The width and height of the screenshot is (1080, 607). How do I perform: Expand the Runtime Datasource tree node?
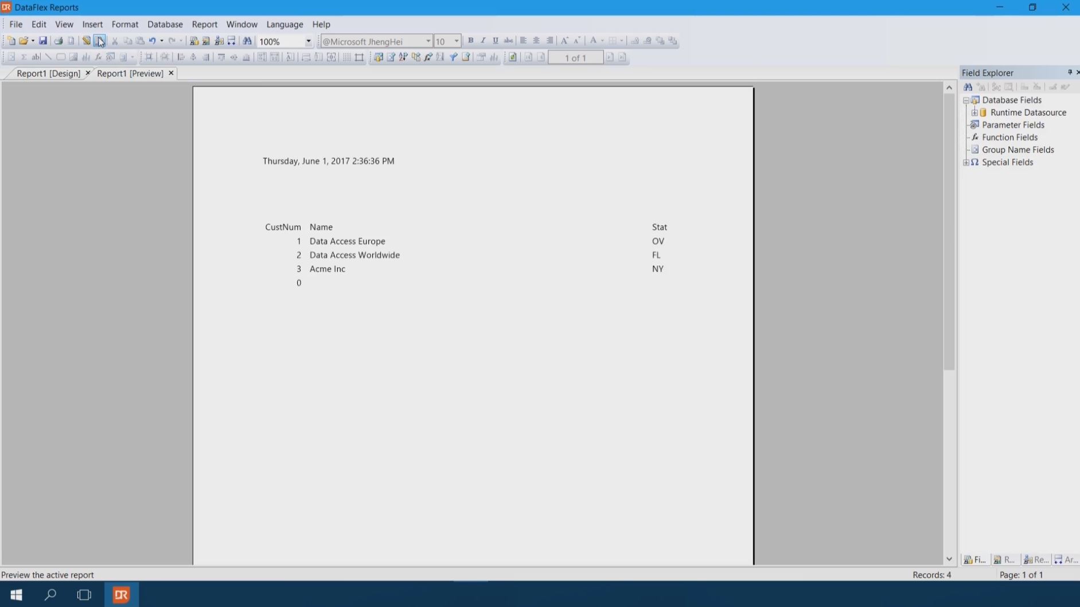point(974,113)
